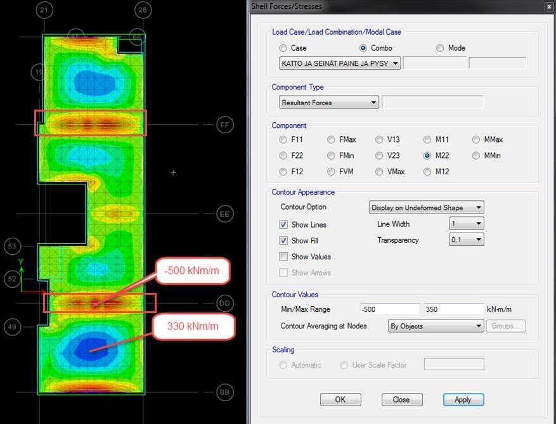
Task: Choose the F12 component
Action: [x=283, y=172]
